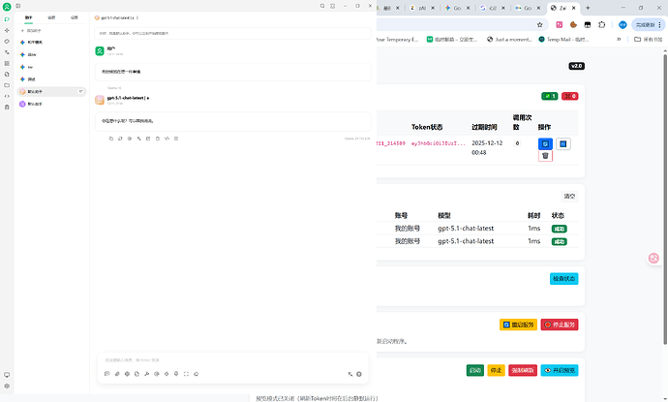This screenshot has width=668, height=402.
Task: Click in the chat message input field
Action: pos(232,360)
